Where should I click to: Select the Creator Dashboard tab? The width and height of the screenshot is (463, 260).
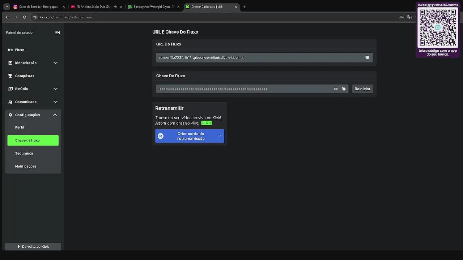pyautogui.click(x=211, y=6)
